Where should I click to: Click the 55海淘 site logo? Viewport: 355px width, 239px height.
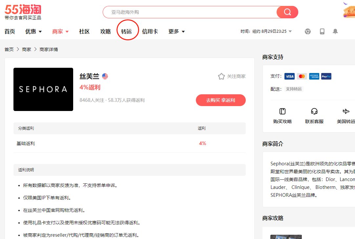(23, 12)
